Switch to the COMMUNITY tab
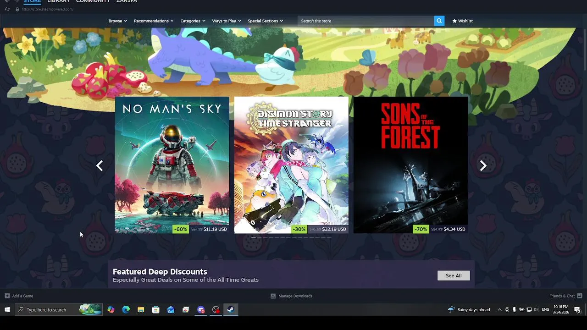Image resolution: width=587 pixels, height=330 pixels. click(93, 1)
